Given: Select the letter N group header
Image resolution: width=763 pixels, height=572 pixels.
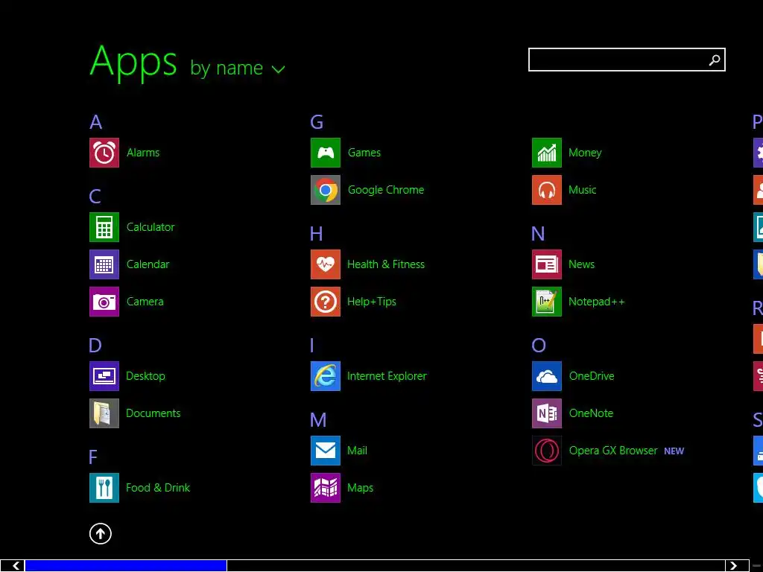Looking at the screenshot, I should pos(538,234).
